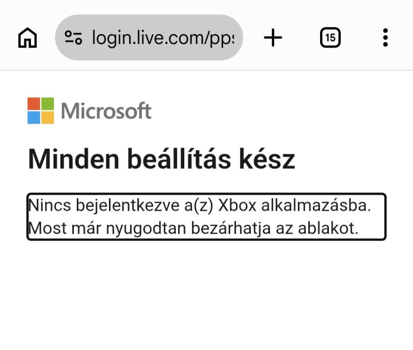Open the three-dot browser menu
Viewport: 413px width, 350px height.
tap(385, 38)
